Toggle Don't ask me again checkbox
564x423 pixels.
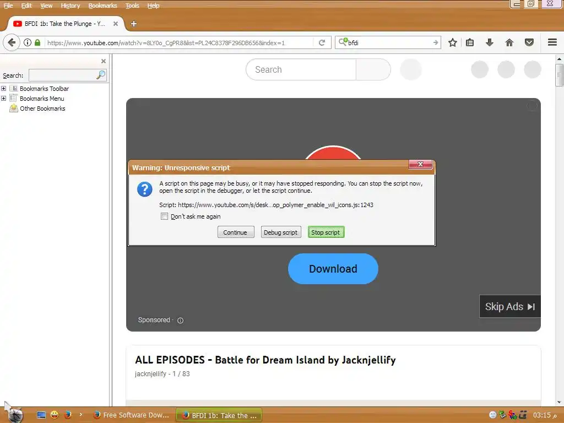(x=164, y=216)
